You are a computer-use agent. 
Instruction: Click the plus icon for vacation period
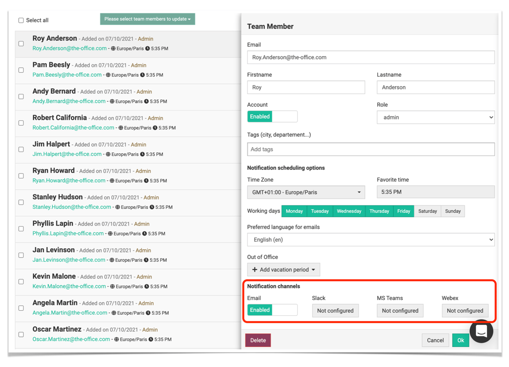click(x=255, y=270)
